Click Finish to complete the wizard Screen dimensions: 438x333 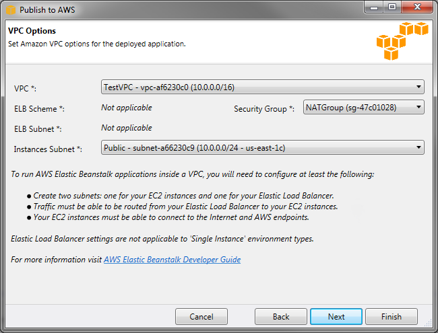coord(391,316)
